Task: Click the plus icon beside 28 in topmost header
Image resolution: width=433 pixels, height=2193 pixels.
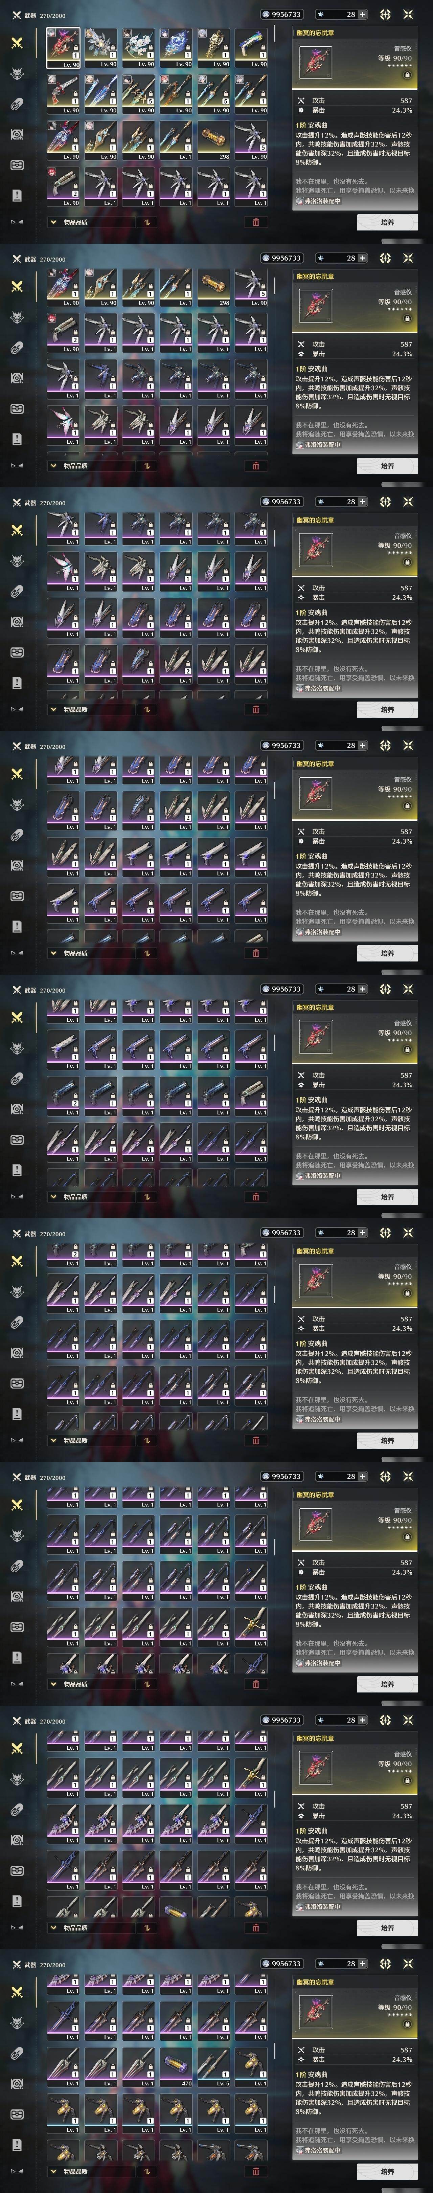Action: click(x=363, y=15)
